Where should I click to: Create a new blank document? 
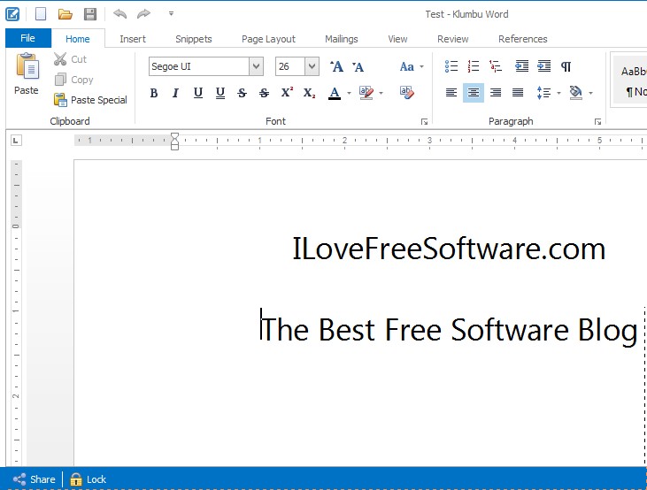click(x=41, y=14)
